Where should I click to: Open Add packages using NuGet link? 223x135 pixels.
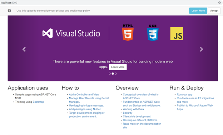85,109
